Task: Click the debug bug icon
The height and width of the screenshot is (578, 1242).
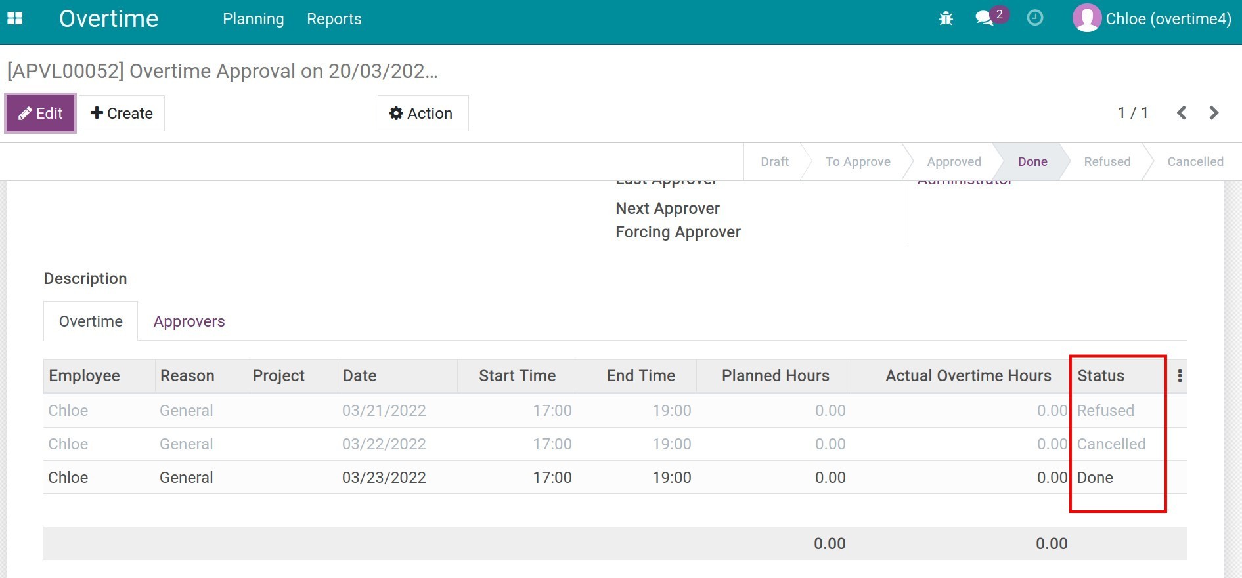Action: [x=946, y=18]
